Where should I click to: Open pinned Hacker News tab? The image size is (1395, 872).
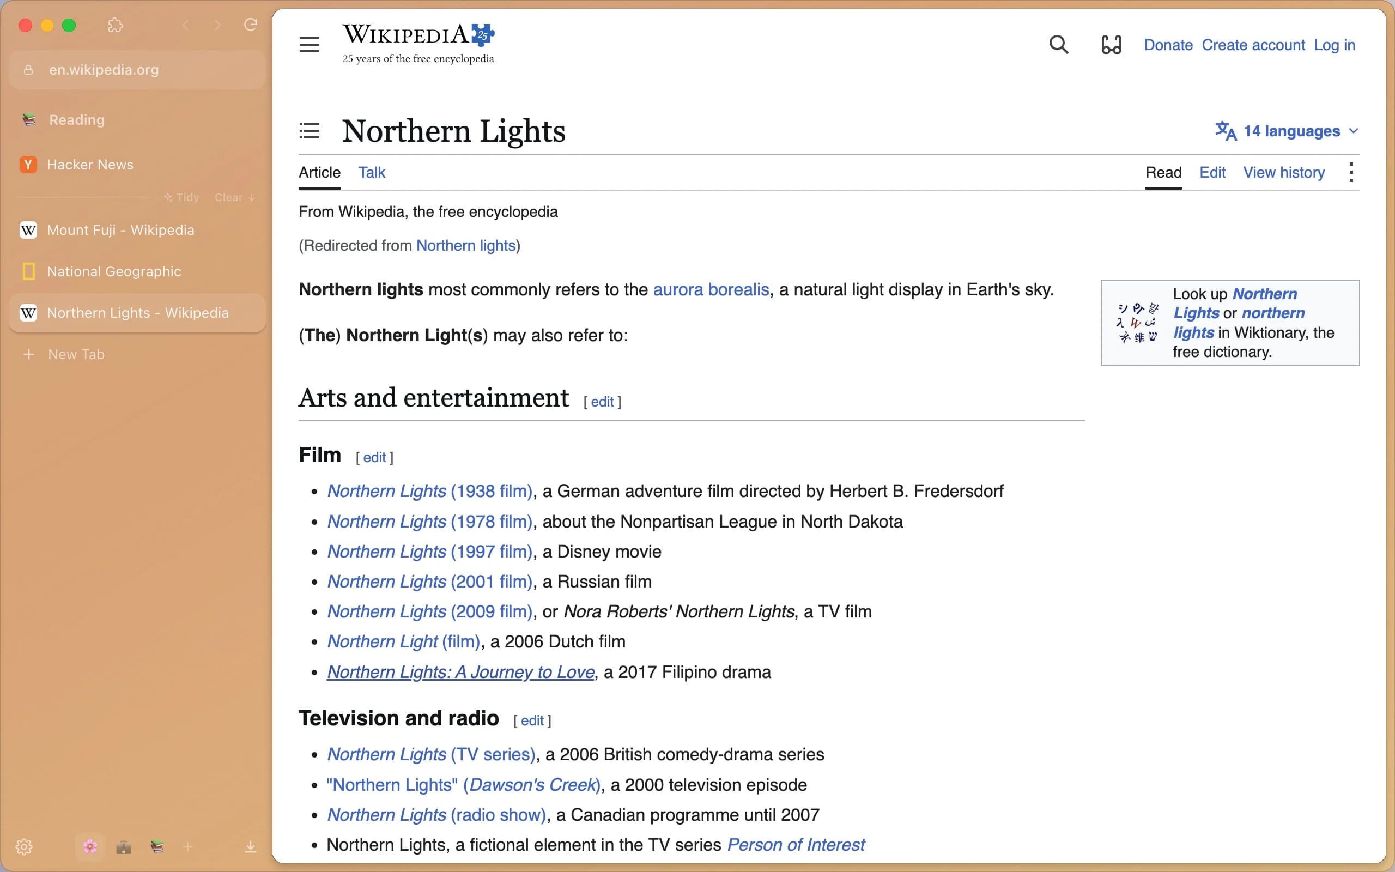pyautogui.click(x=137, y=165)
